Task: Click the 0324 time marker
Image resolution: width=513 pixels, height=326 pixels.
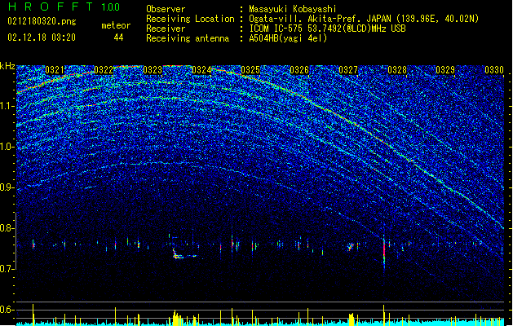Action: (x=201, y=70)
